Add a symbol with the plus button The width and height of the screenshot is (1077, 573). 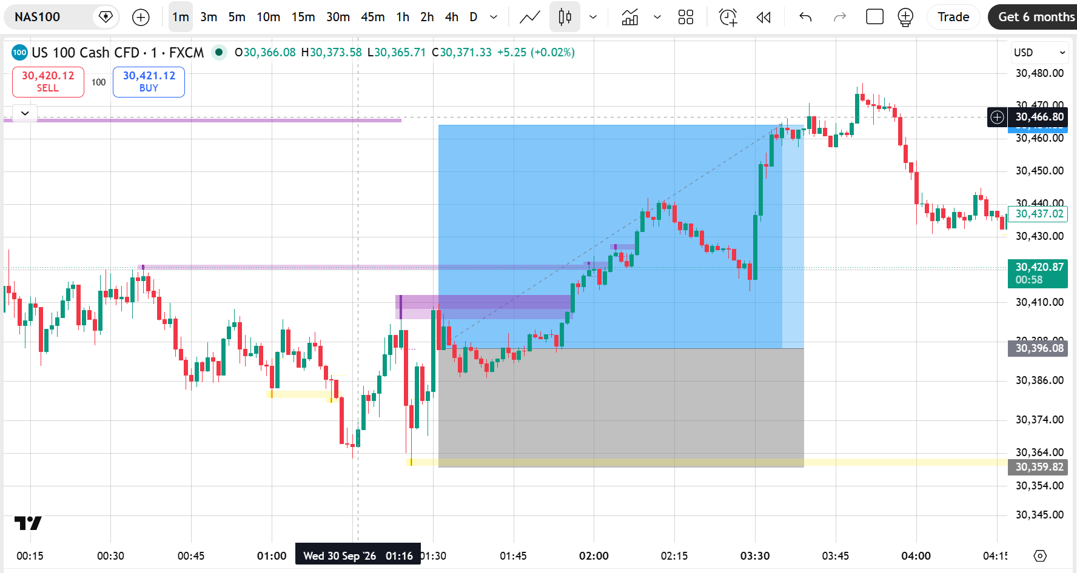click(x=141, y=17)
